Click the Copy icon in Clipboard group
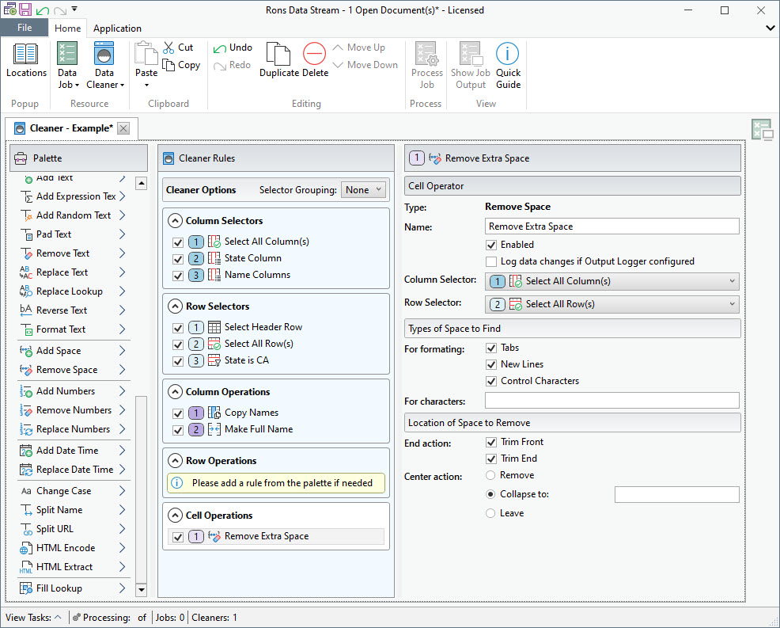Image resolution: width=780 pixels, height=628 pixels. coord(169,65)
